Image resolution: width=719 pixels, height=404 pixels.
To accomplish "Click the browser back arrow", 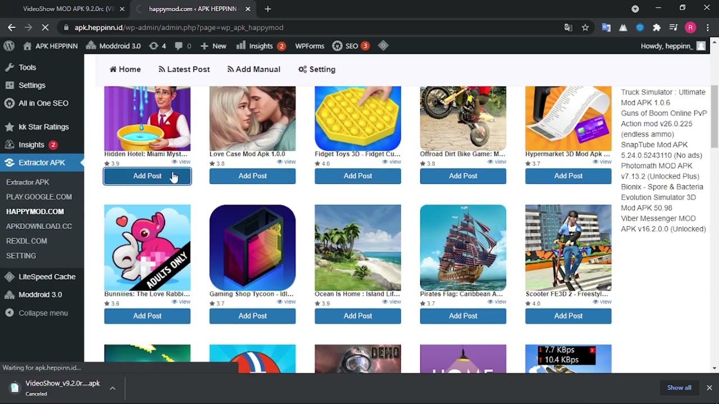I will (12, 27).
